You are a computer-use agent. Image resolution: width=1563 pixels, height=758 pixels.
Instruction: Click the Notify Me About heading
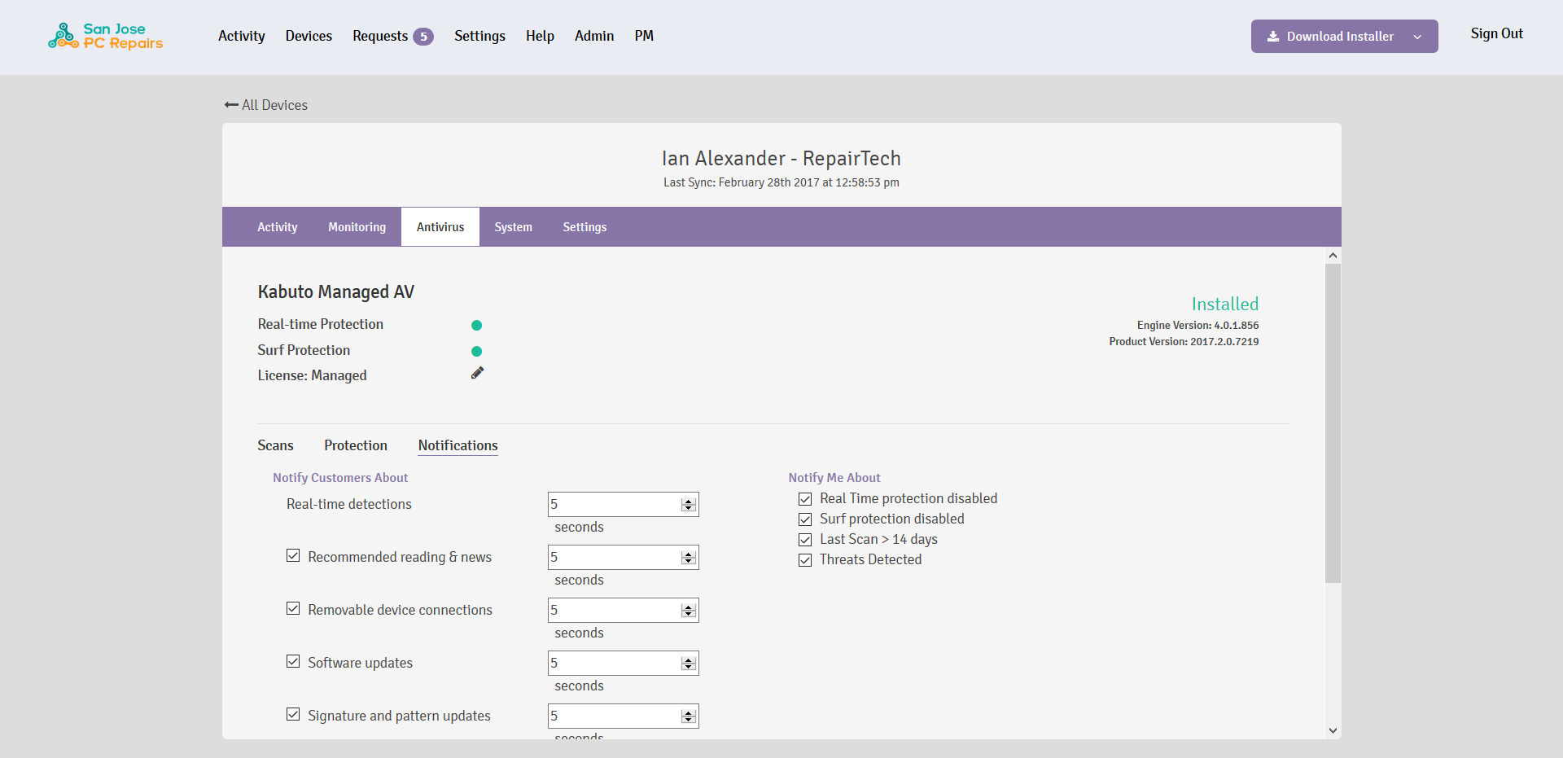[834, 478]
